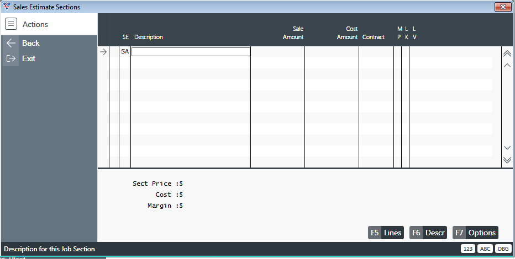Click the Actions label

tap(35, 24)
